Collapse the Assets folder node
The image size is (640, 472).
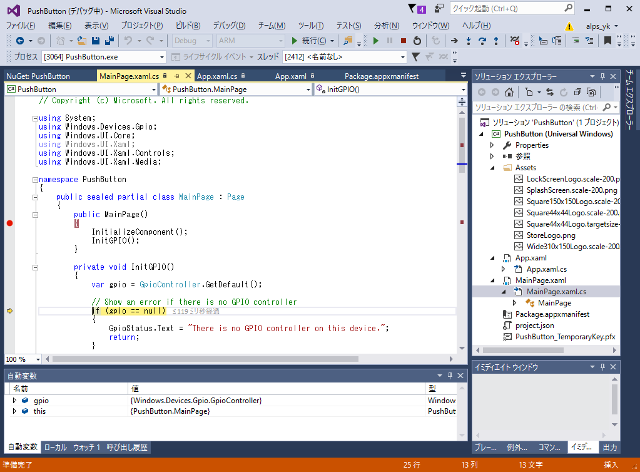pyautogui.click(x=492, y=168)
